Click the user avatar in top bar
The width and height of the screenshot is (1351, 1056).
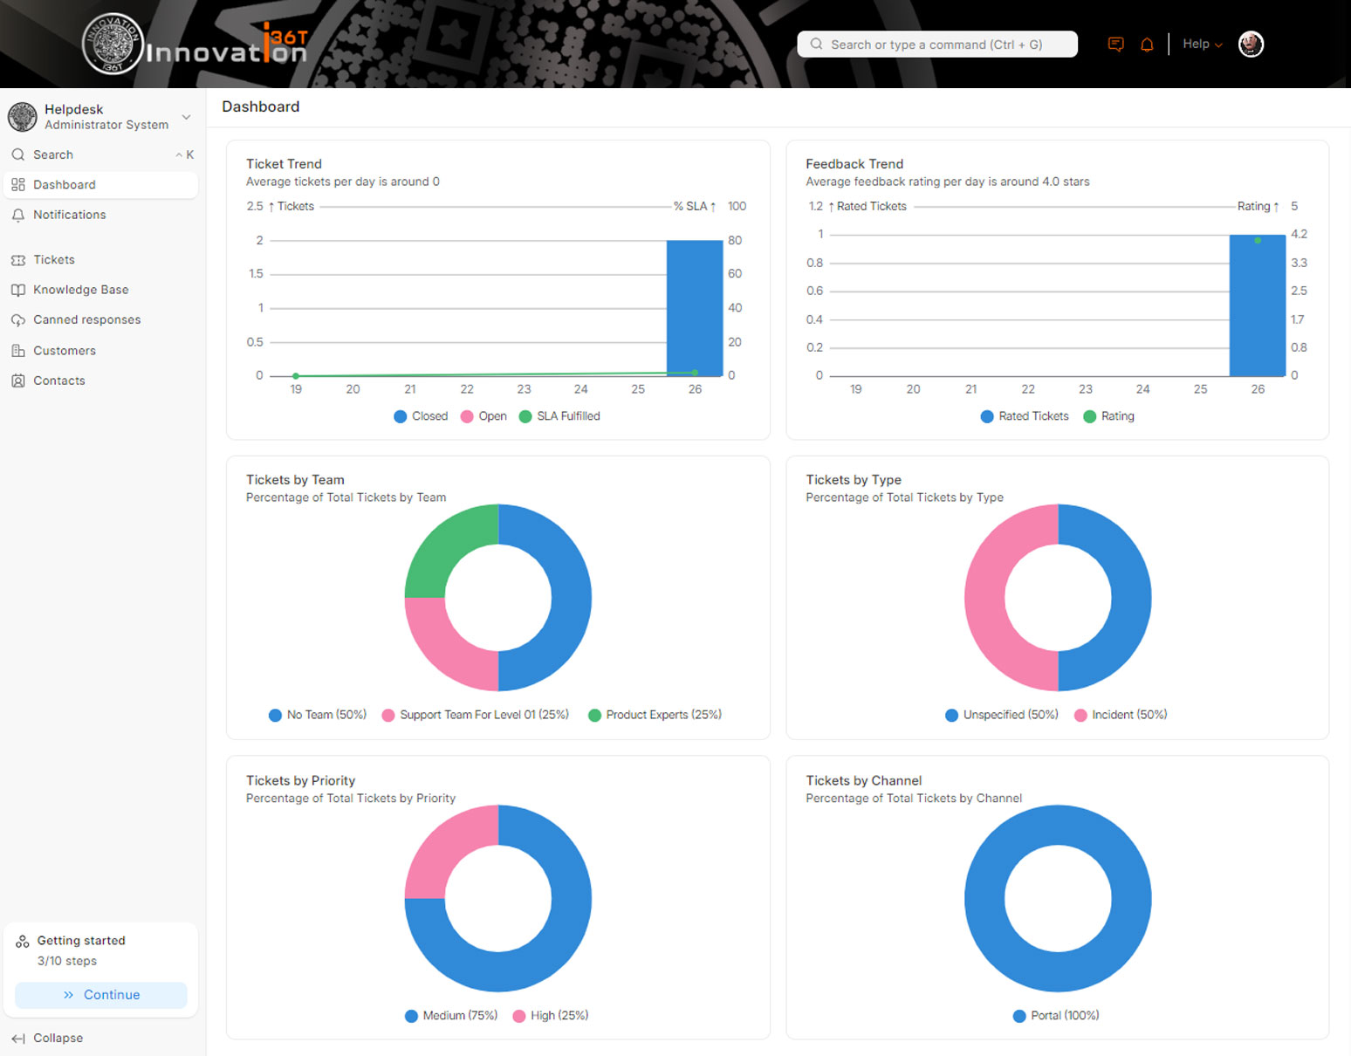coord(1251,45)
